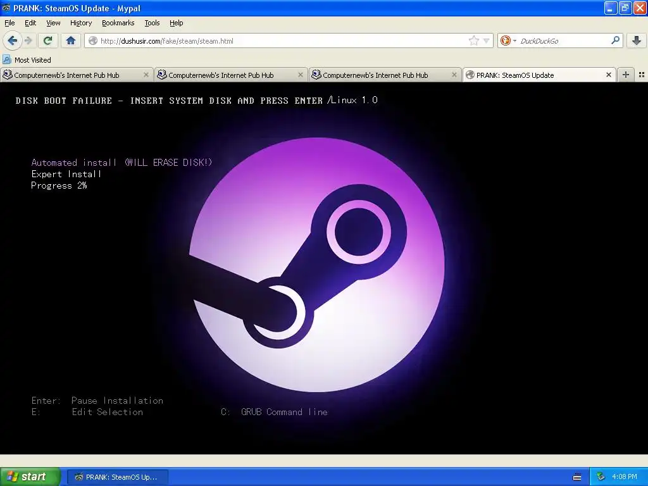Expand the URL history dropdown arrow
The width and height of the screenshot is (648, 486).
486,41
